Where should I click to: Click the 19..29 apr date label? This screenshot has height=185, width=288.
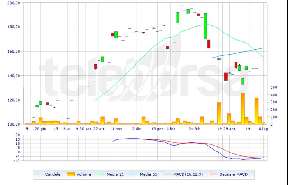226,129
